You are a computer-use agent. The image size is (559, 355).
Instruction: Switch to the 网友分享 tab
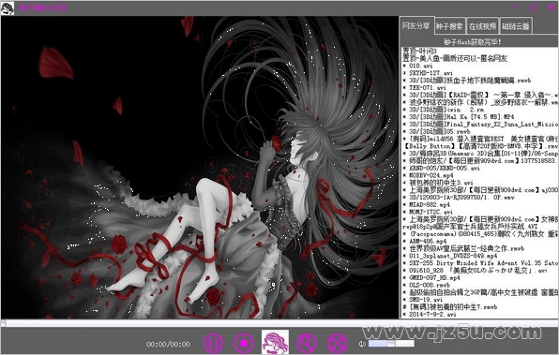click(x=416, y=26)
